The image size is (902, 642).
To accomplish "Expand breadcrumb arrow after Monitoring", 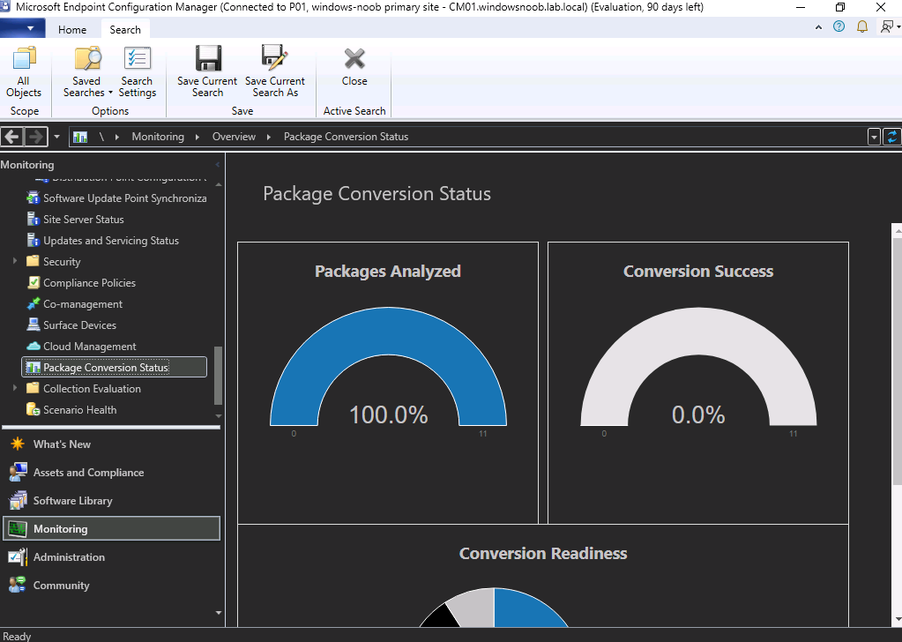I will (198, 137).
